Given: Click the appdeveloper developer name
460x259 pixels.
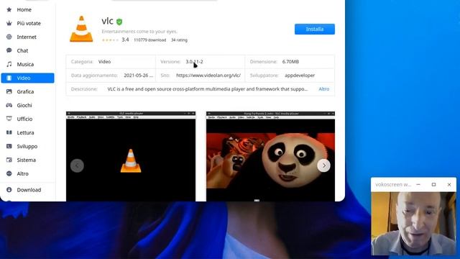Looking at the screenshot, I should 300,75.
